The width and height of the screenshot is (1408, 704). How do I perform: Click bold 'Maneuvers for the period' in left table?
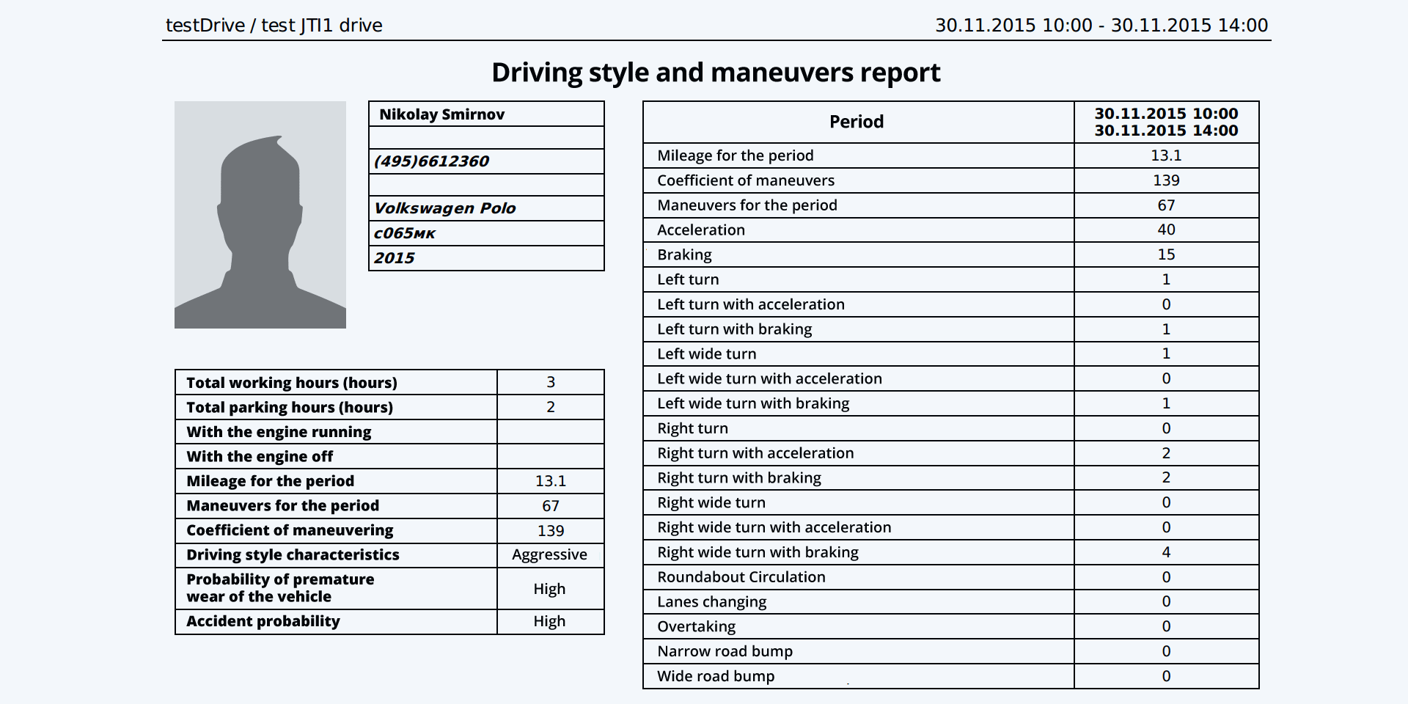283,506
